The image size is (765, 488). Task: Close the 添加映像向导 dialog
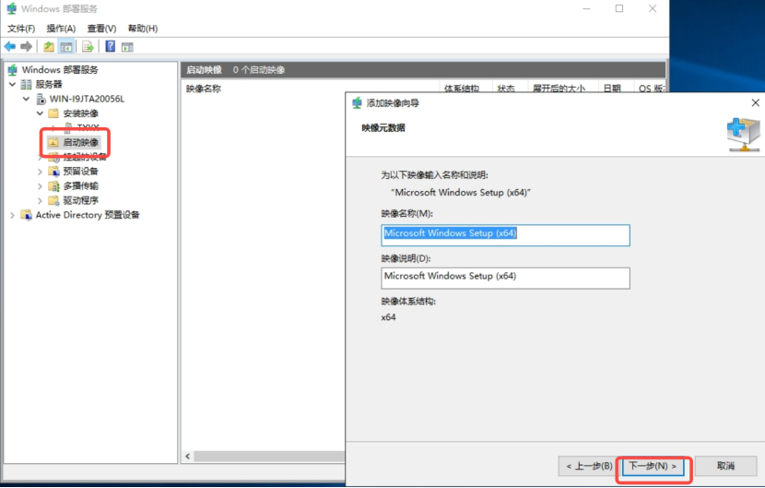[755, 102]
